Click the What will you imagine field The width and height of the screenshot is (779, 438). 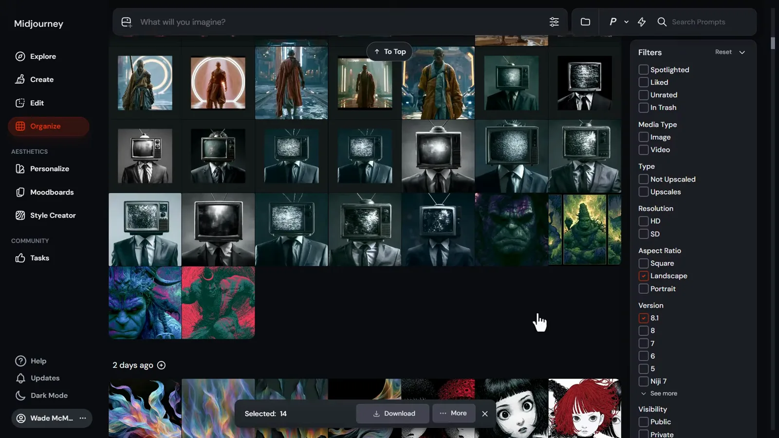(341, 22)
